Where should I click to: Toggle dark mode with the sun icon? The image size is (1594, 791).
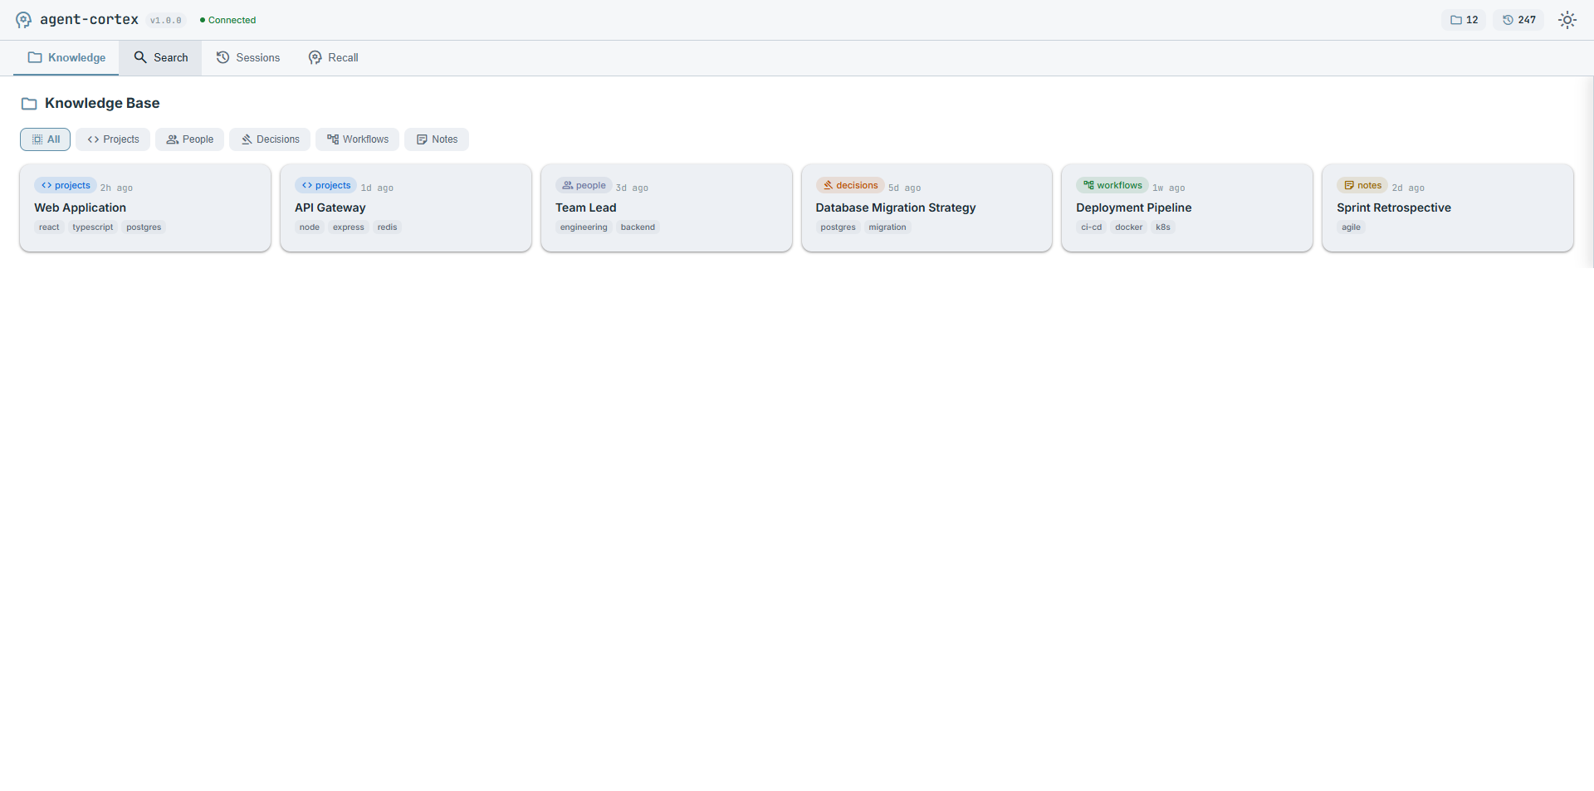(1567, 19)
